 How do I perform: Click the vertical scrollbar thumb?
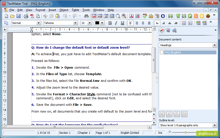coord(154,60)
